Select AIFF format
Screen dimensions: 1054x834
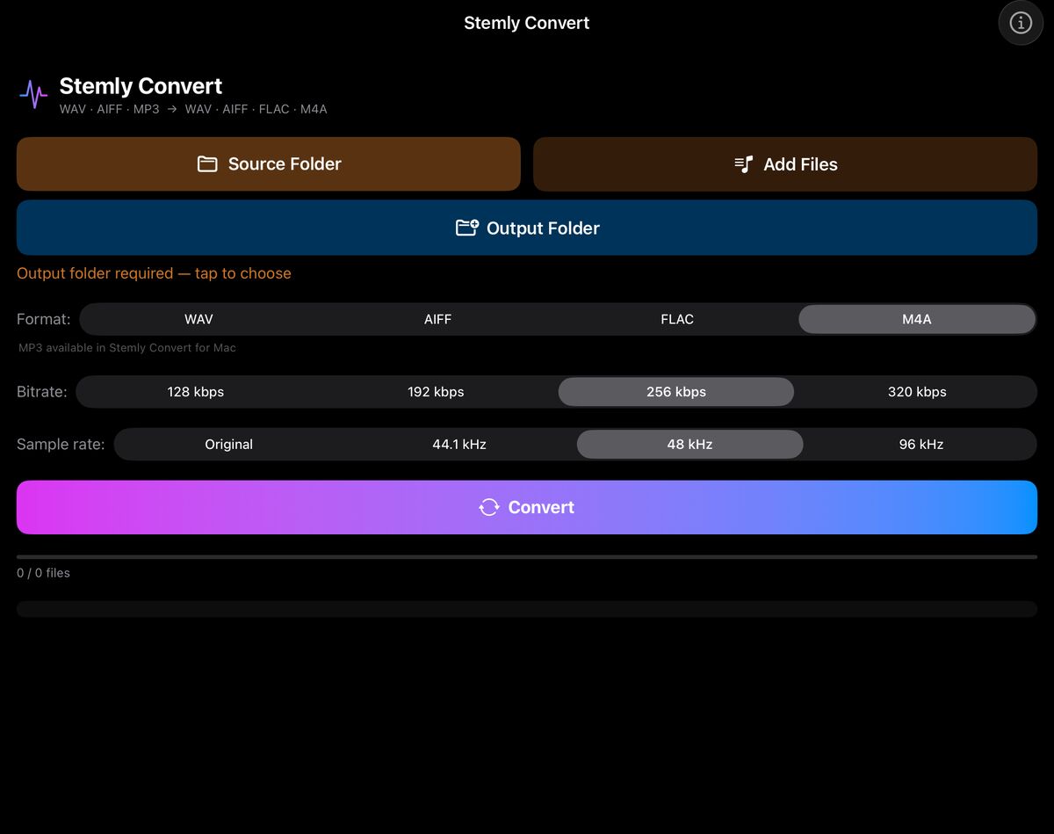[x=437, y=319]
